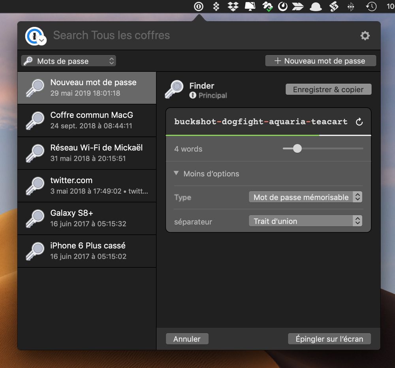
Task: Open the Type dropdown Mot de passe mémorisable
Action: pos(305,197)
